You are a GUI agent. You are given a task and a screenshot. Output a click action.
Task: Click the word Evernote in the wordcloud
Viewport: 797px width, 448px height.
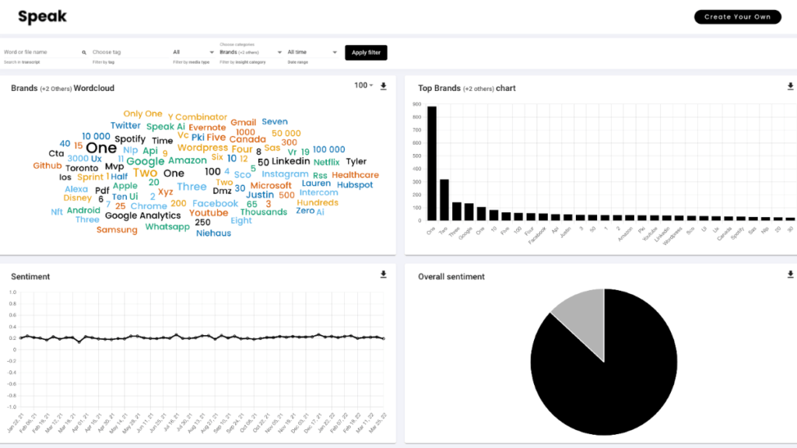click(207, 128)
